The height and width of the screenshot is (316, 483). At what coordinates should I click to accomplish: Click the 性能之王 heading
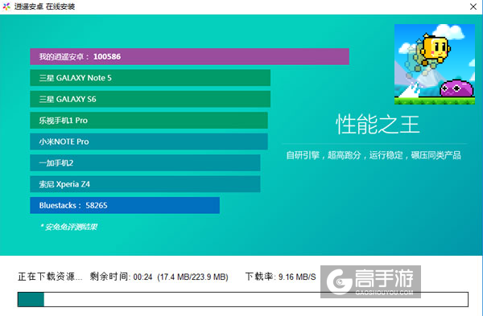[378, 124]
